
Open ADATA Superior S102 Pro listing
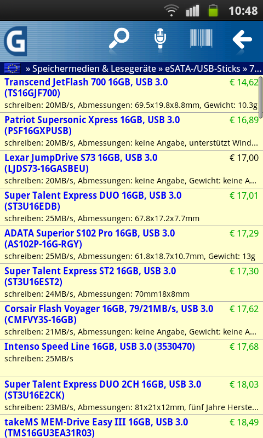tap(131, 244)
